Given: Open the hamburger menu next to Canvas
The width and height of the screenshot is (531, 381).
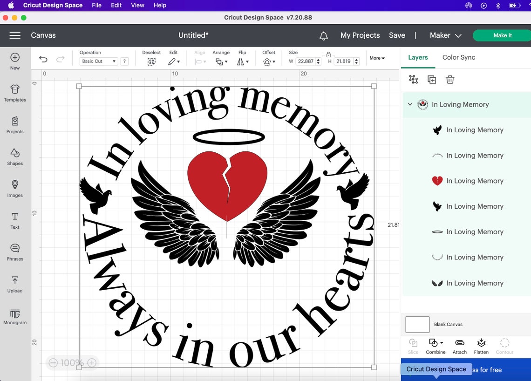Looking at the screenshot, I should [14, 35].
